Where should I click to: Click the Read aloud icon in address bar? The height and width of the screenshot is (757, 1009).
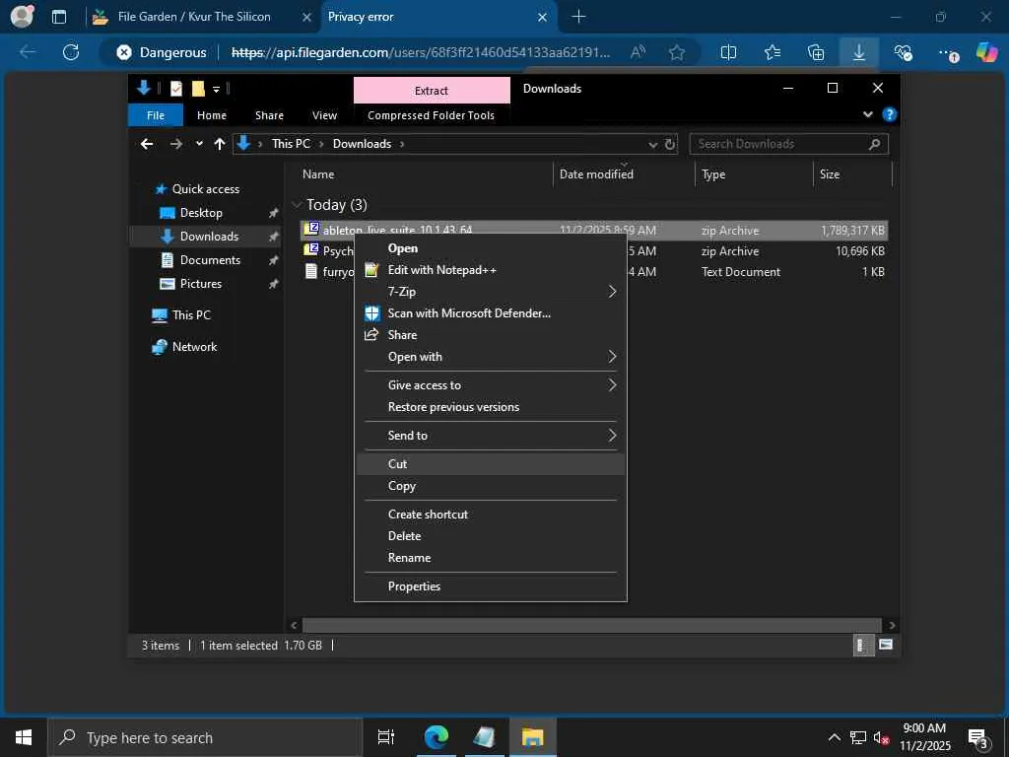click(638, 52)
